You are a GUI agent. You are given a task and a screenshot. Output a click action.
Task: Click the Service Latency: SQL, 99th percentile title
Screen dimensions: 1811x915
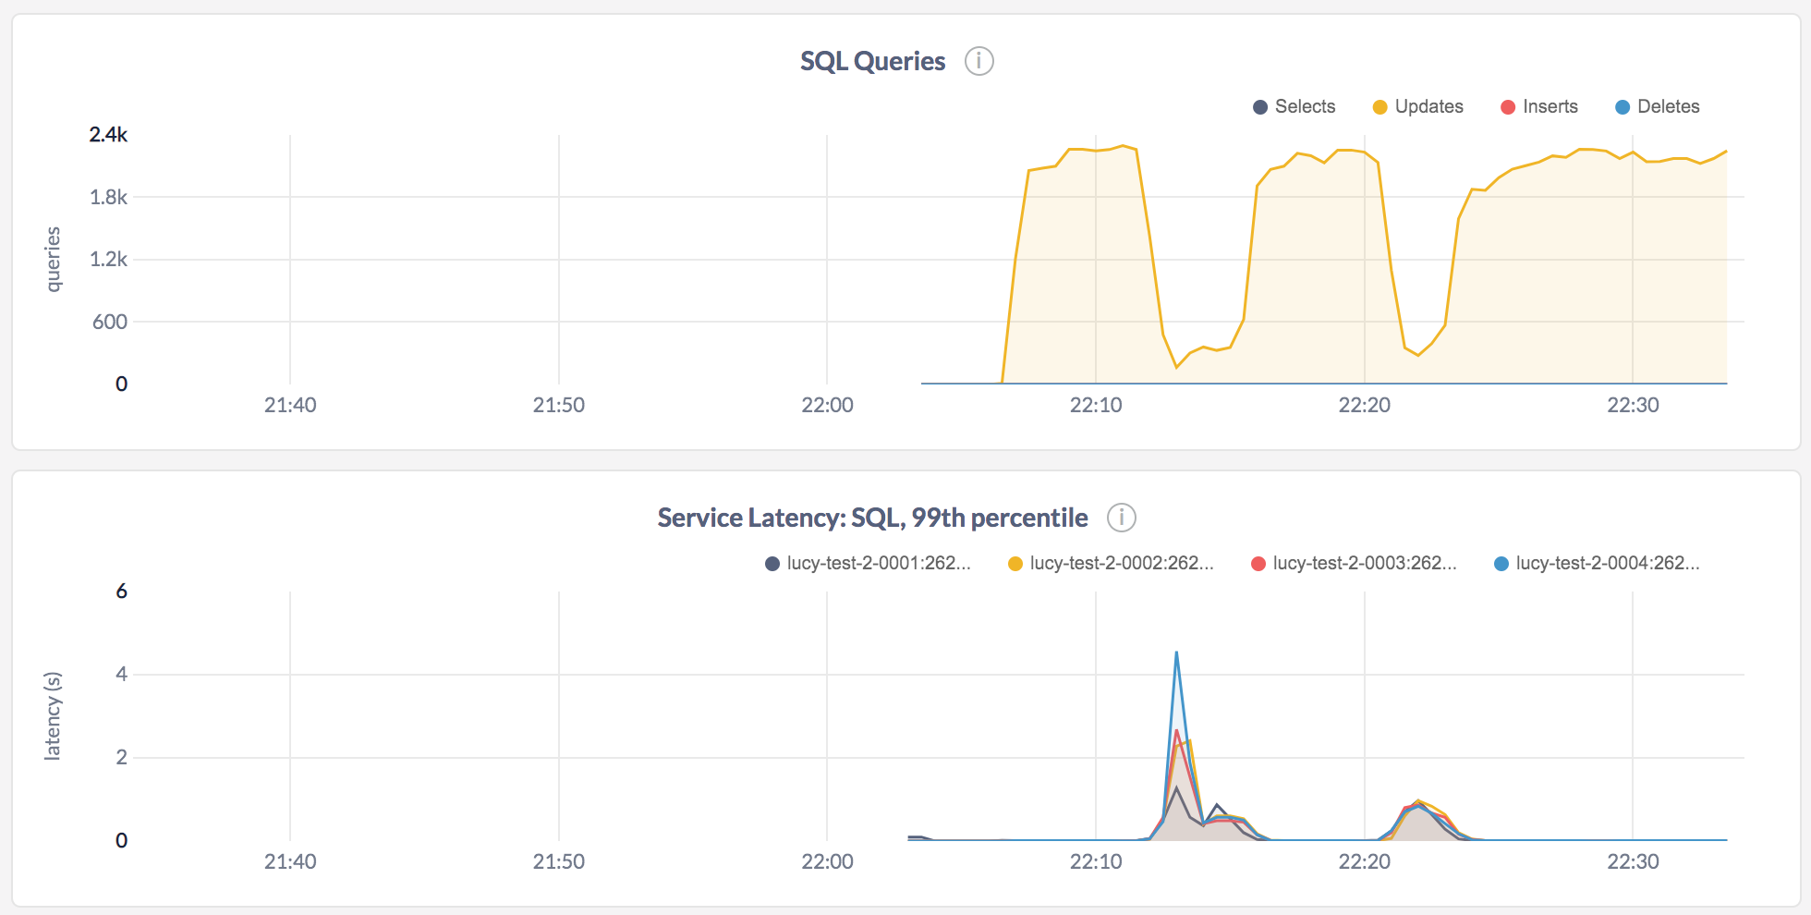872,518
